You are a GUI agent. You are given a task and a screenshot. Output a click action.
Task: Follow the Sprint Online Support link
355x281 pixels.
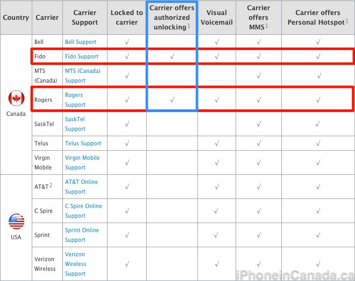(x=82, y=235)
